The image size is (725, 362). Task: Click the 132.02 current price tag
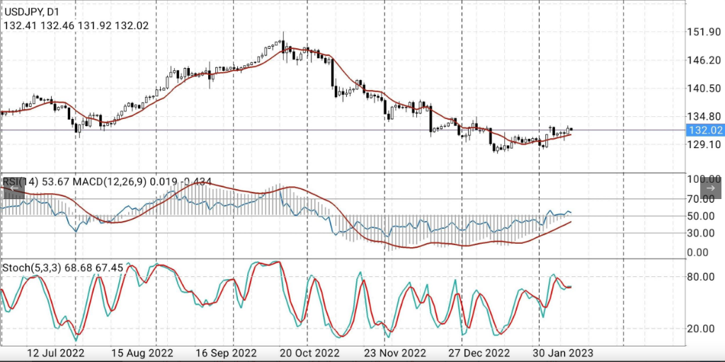[x=705, y=130]
